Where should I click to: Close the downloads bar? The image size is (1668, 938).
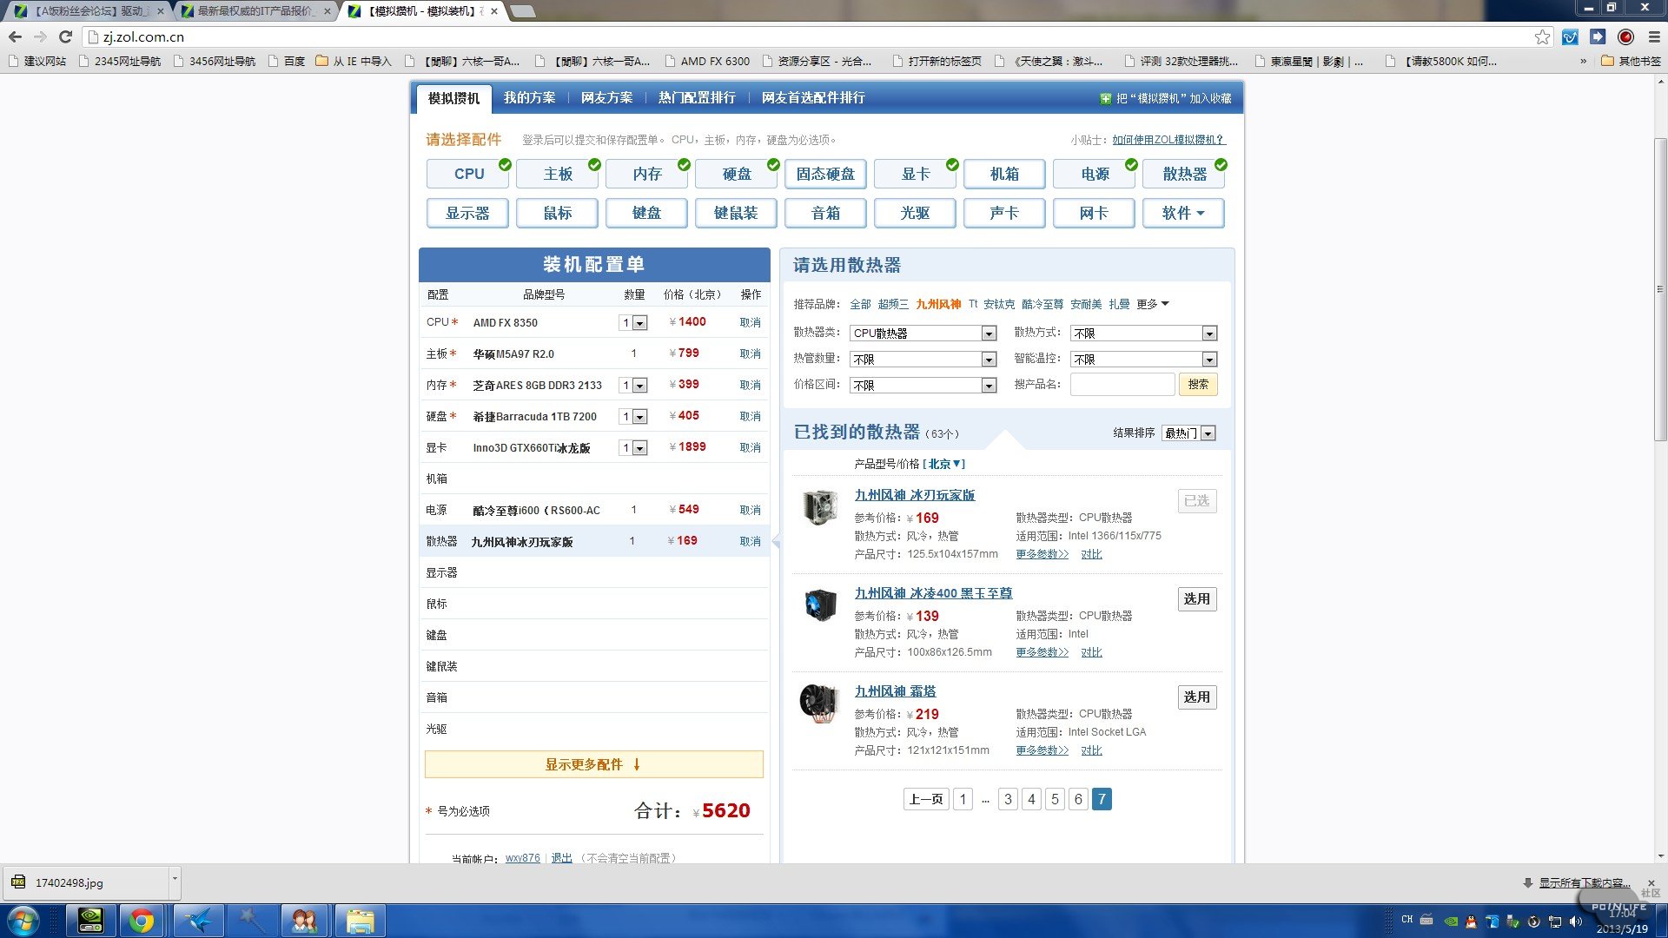[x=1651, y=882]
